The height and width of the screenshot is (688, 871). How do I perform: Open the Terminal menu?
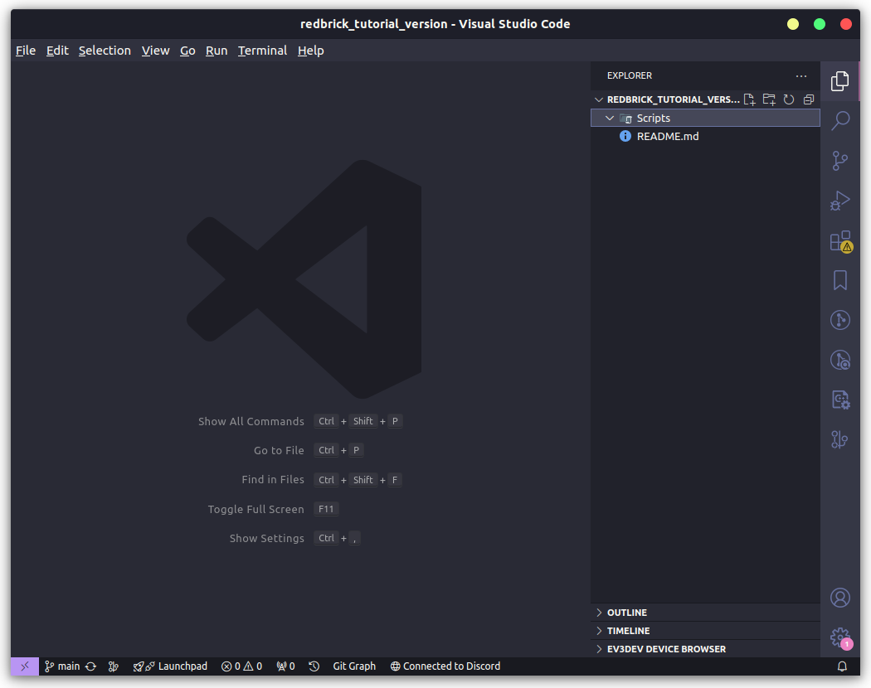coord(263,51)
